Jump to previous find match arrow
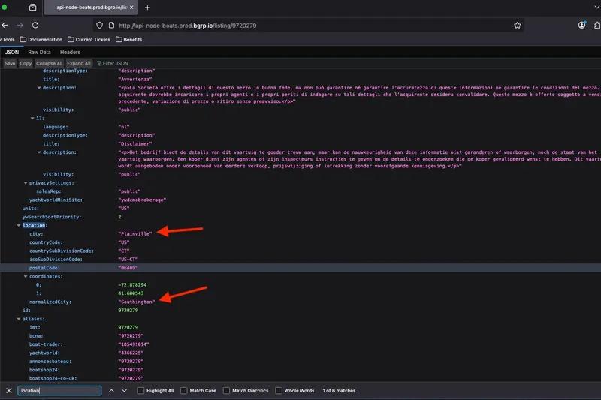This screenshot has height=400, width=601. click(x=111, y=391)
